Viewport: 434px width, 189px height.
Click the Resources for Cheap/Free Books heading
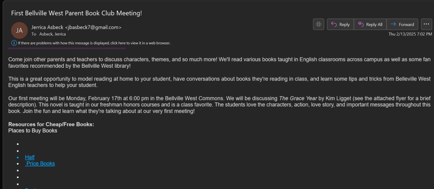pyautogui.click(x=51, y=124)
